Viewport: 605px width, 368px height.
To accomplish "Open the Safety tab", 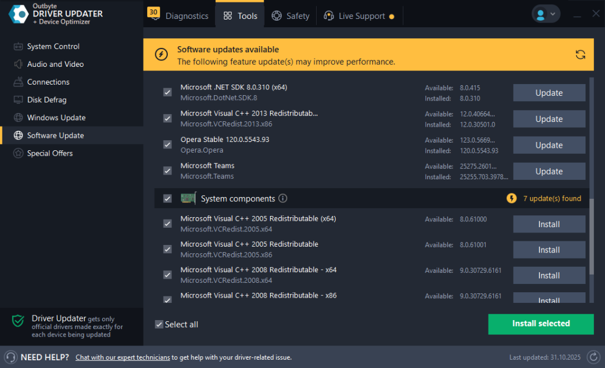I will [291, 16].
